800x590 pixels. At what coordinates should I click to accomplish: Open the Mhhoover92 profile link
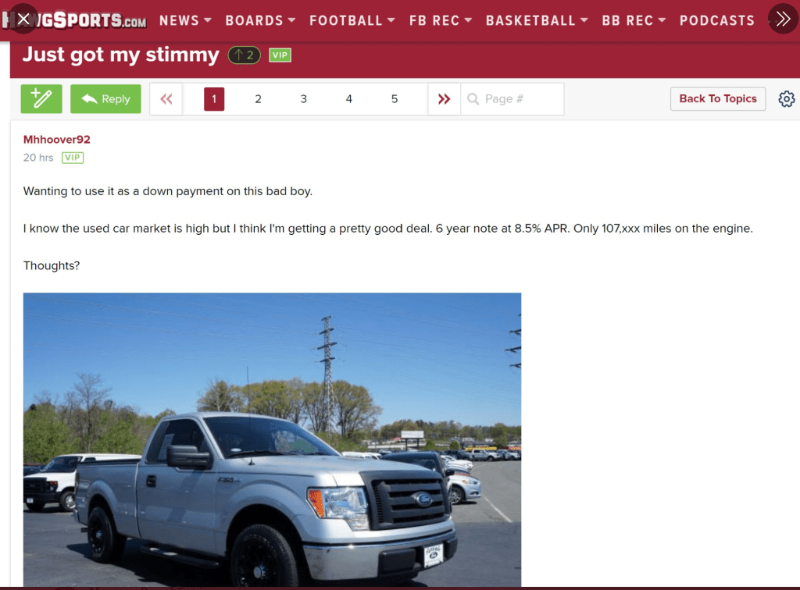point(56,140)
